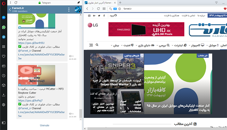
Task: Open the Cafe Bazaar post image
Action: [x=37, y=21]
